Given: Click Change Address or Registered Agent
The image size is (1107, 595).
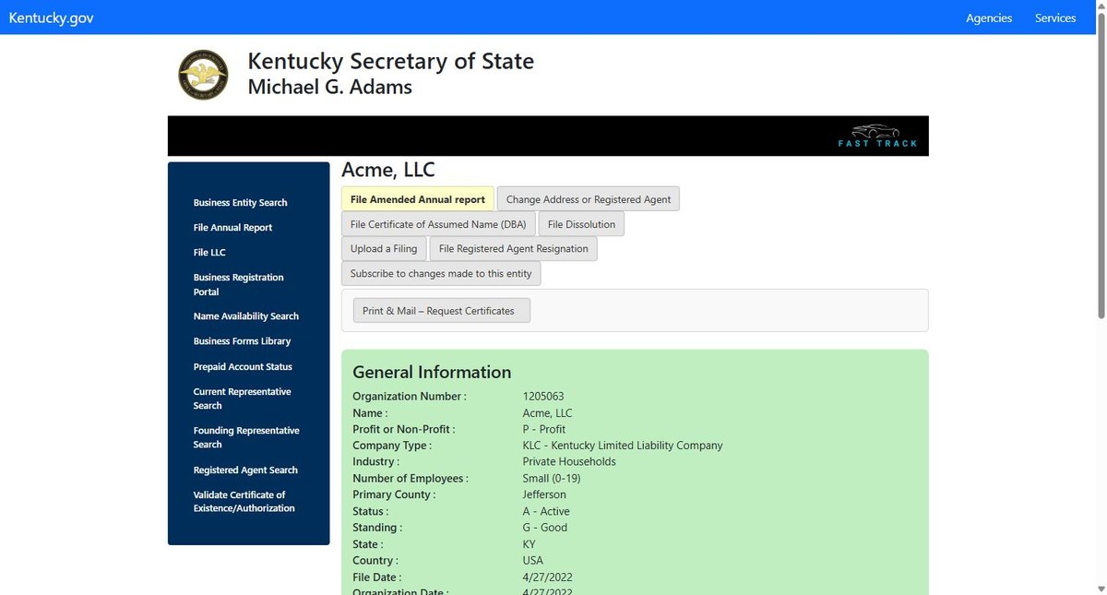Looking at the screenshot, I should point(589,199).
